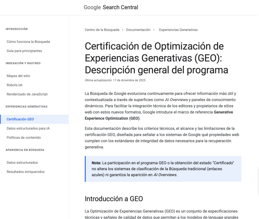Viewport: 259px width, 219px height.
Task: View the Robots.txt sidebar entry
Action: [14, 85]
